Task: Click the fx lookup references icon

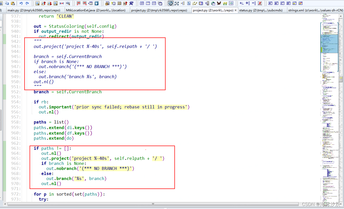Action: coord(125,3)
